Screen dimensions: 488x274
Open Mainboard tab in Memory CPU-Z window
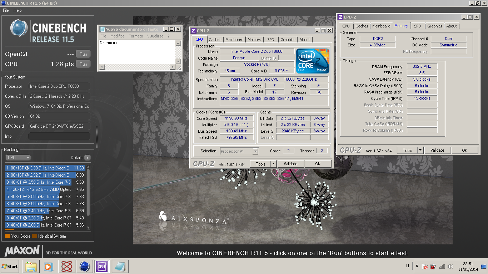381,26
